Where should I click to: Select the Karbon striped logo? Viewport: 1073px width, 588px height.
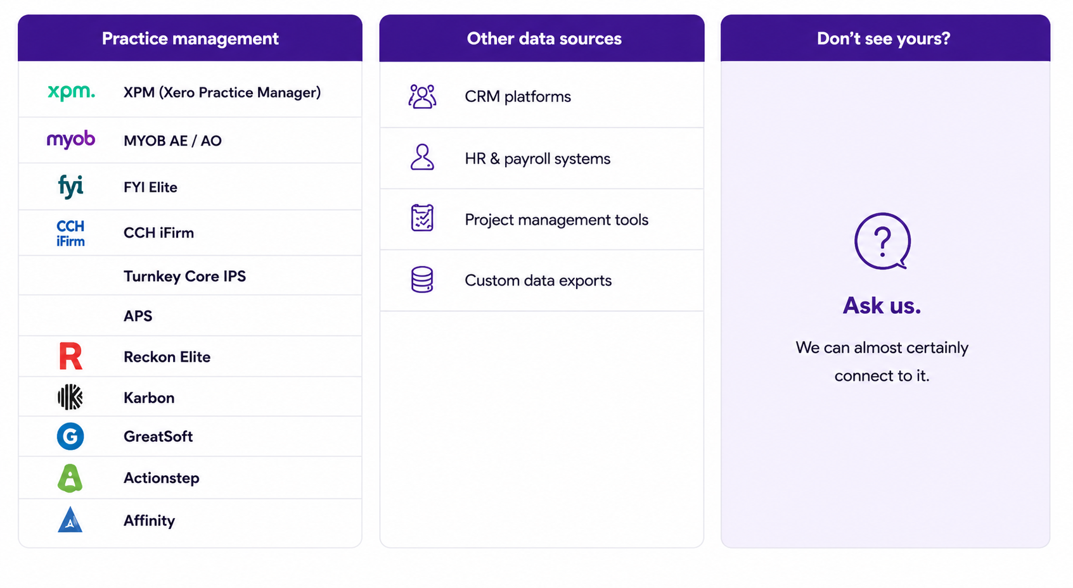pos(70,397)
